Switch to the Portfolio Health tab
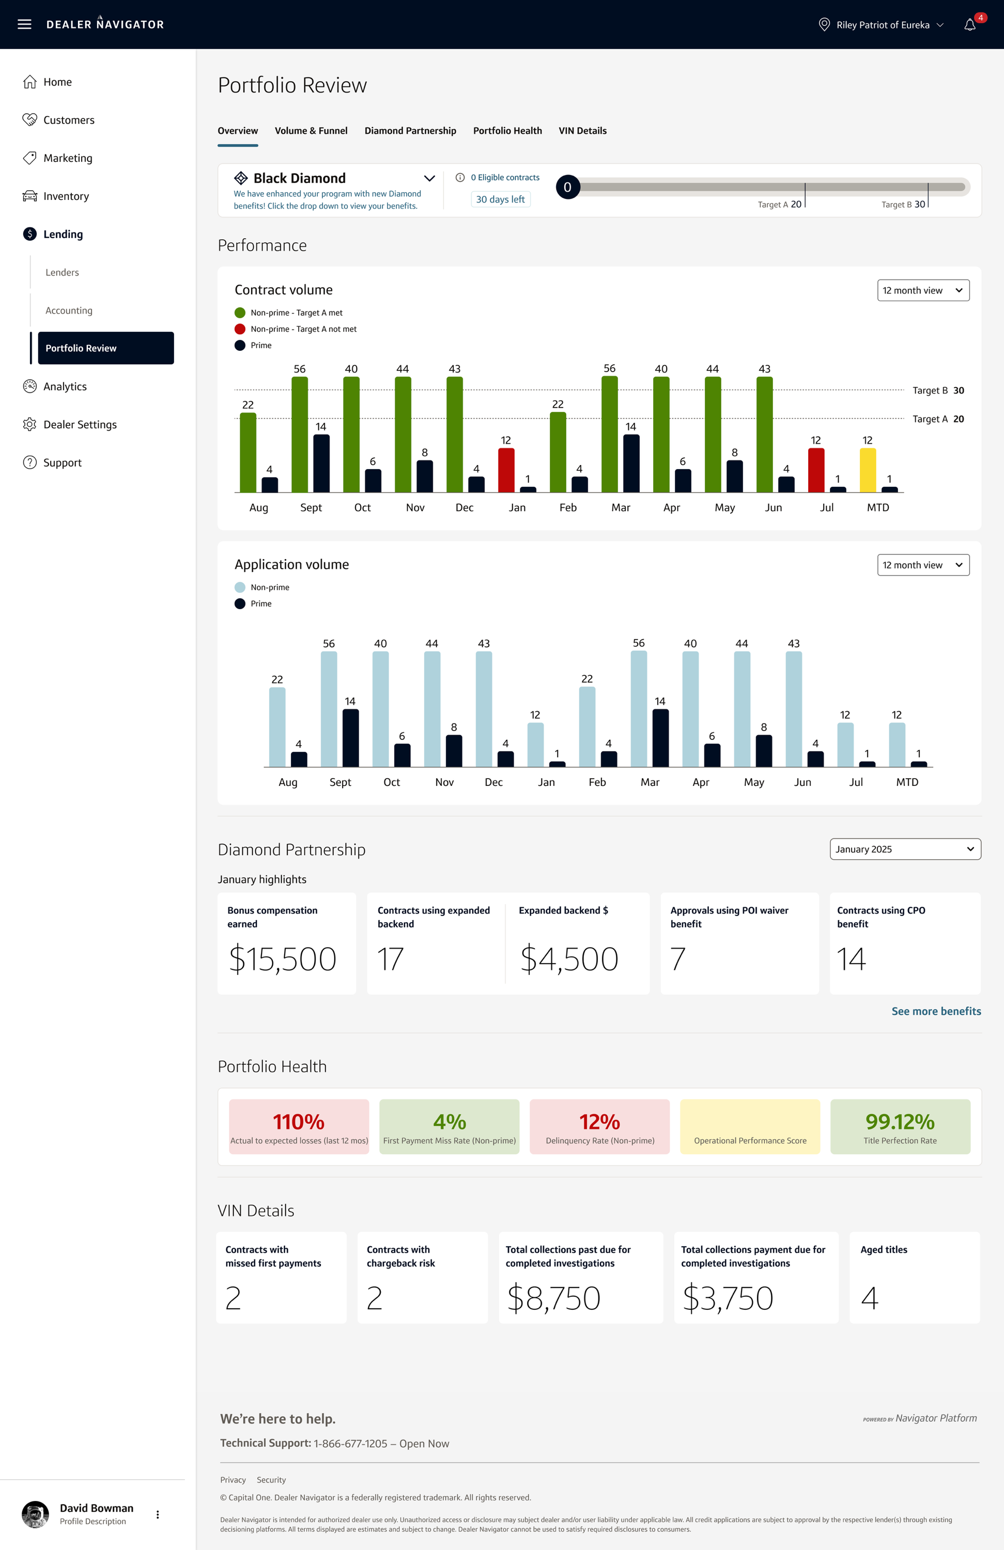This screenshot has height=1550, width=1004. 507,131
